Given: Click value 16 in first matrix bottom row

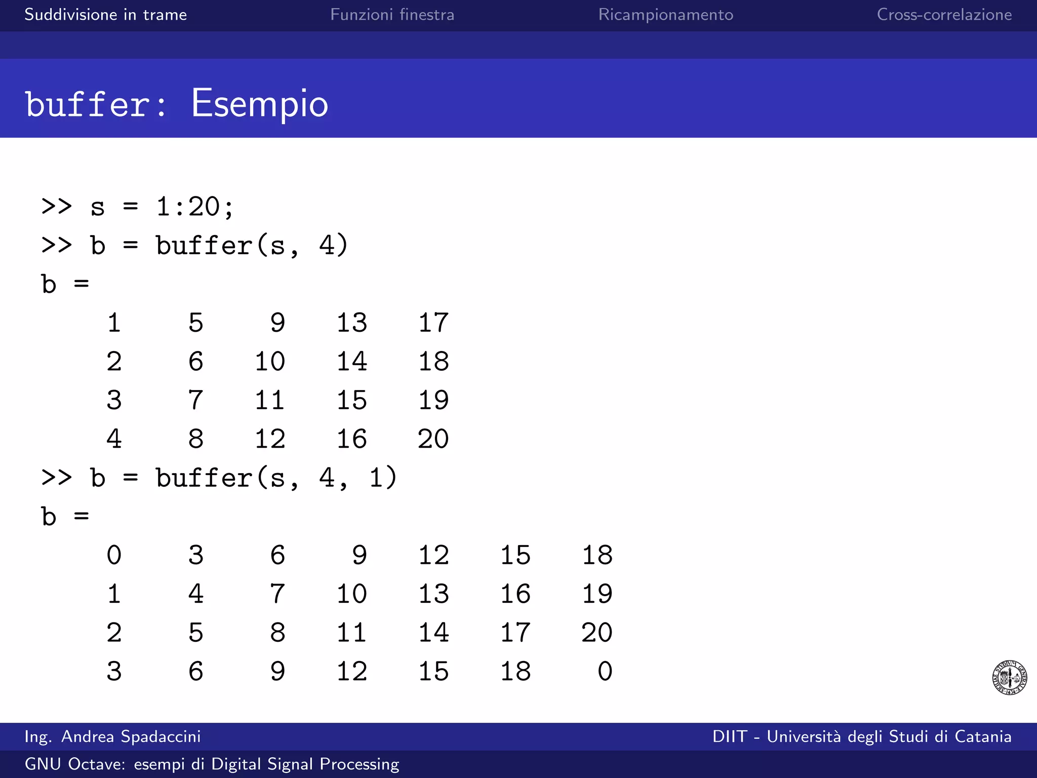Looking at the screenshot, I should coord(352,439).
